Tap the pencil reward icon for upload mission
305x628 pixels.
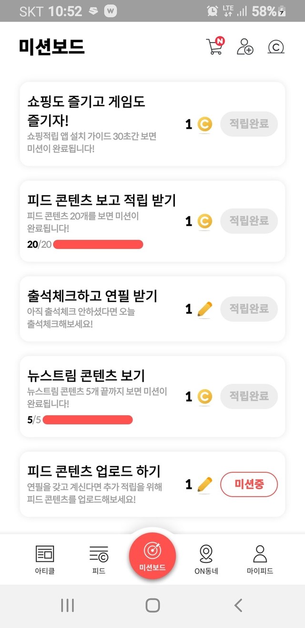point(204,485)
